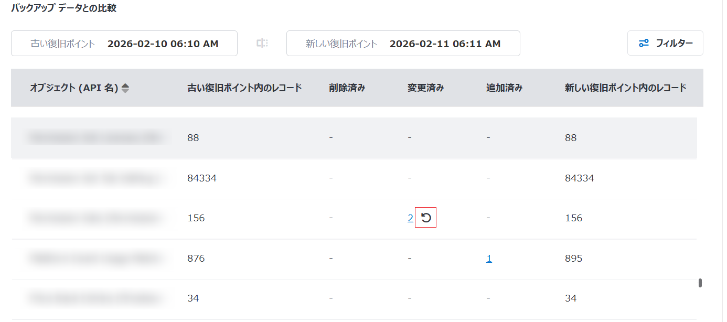The height and width of the screenshot is (322, 727).
Task: Select the object name in the 34 row
Action: click(x=94, y=298)
